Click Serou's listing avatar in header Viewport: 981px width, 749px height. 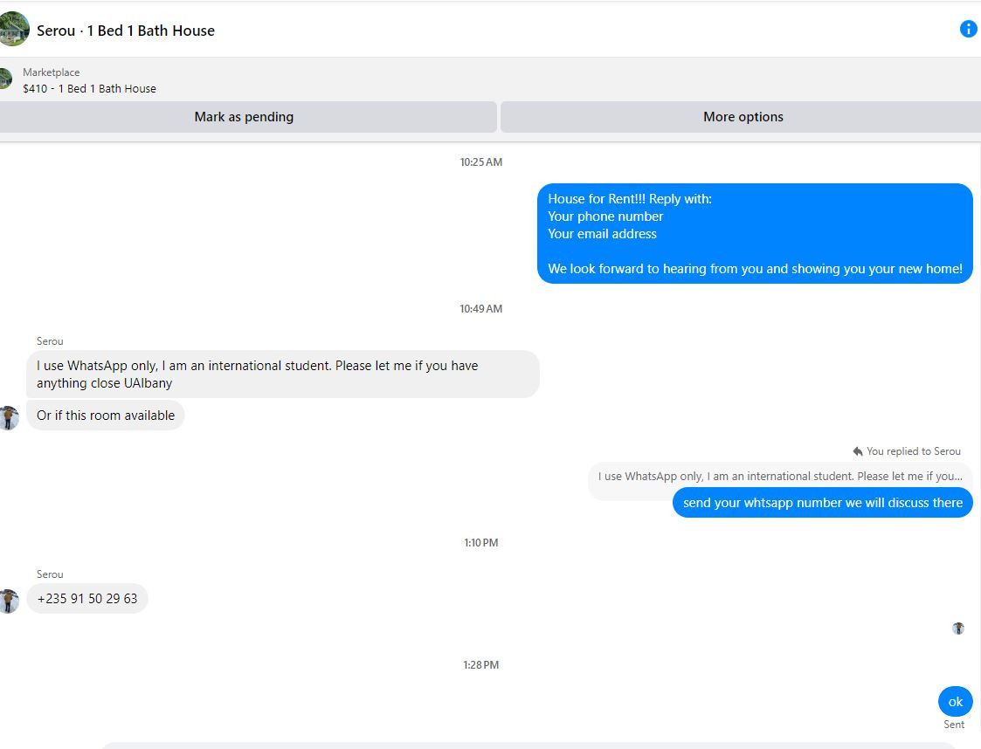tap(14, 29)
